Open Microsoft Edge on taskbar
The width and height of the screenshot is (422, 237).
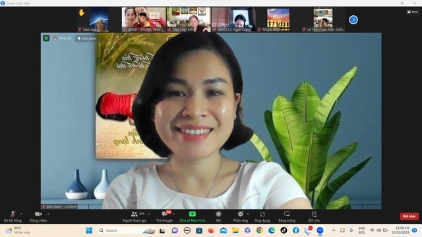coord(272,230)
